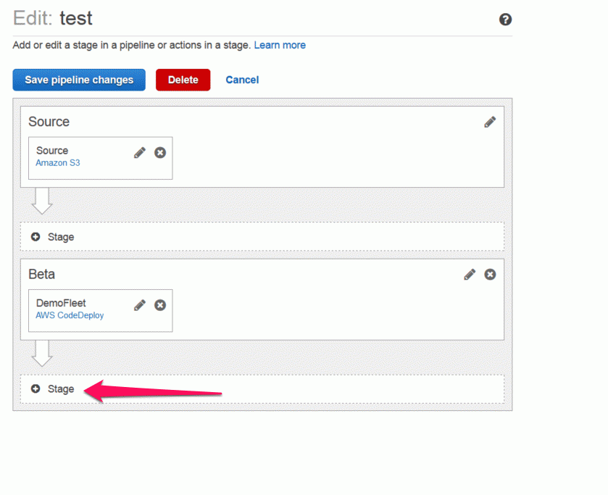Save pipeline changes
This screenshot has height=495, width=608.
79,80
